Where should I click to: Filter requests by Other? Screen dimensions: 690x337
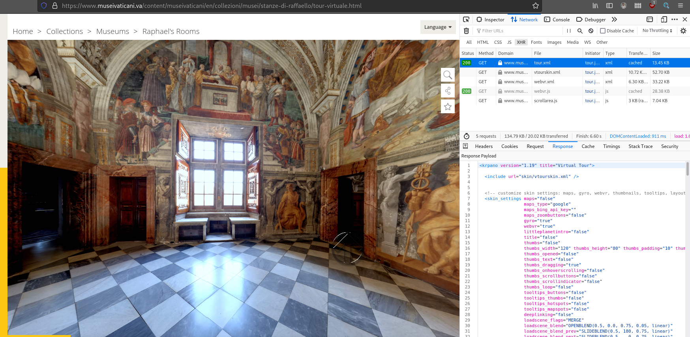click(x=602, y=42)
